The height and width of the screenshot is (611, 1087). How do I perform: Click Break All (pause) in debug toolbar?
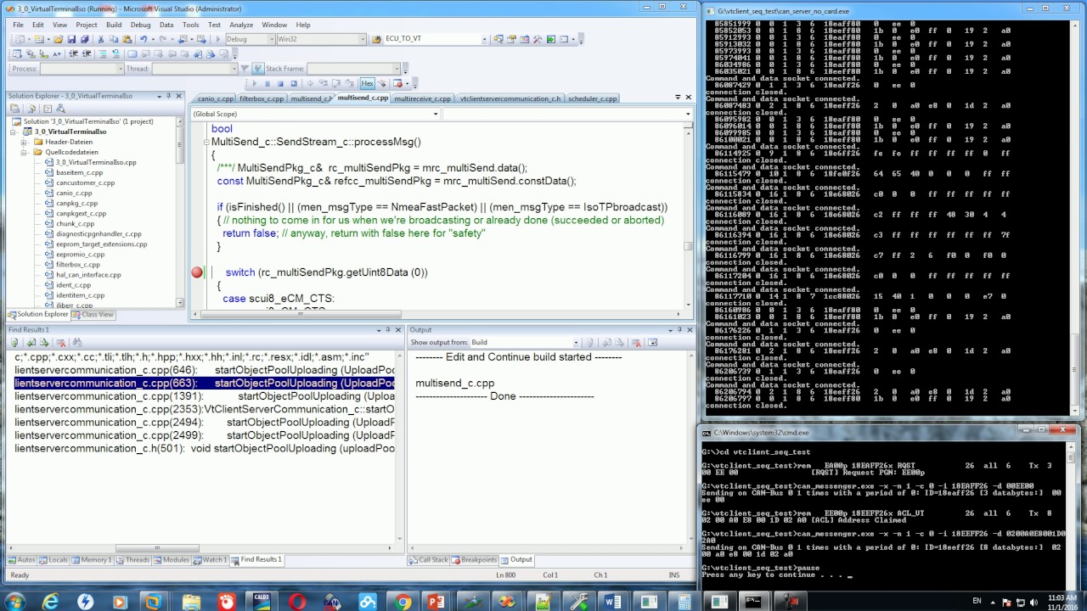point(268,83)
